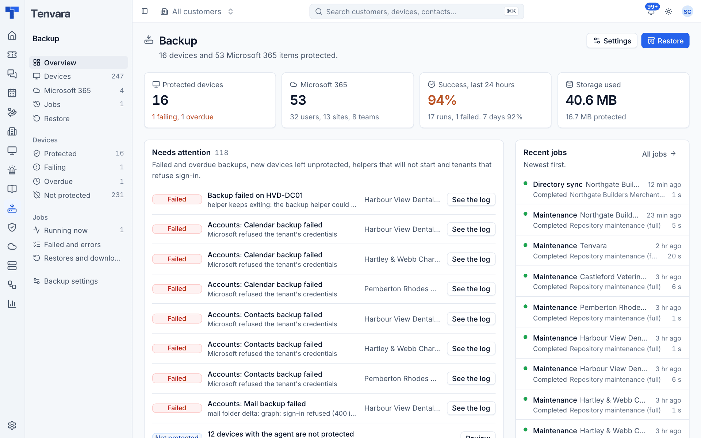701x438 pixels.
Task: Open the Restore sidebar item
Action: 78,119
